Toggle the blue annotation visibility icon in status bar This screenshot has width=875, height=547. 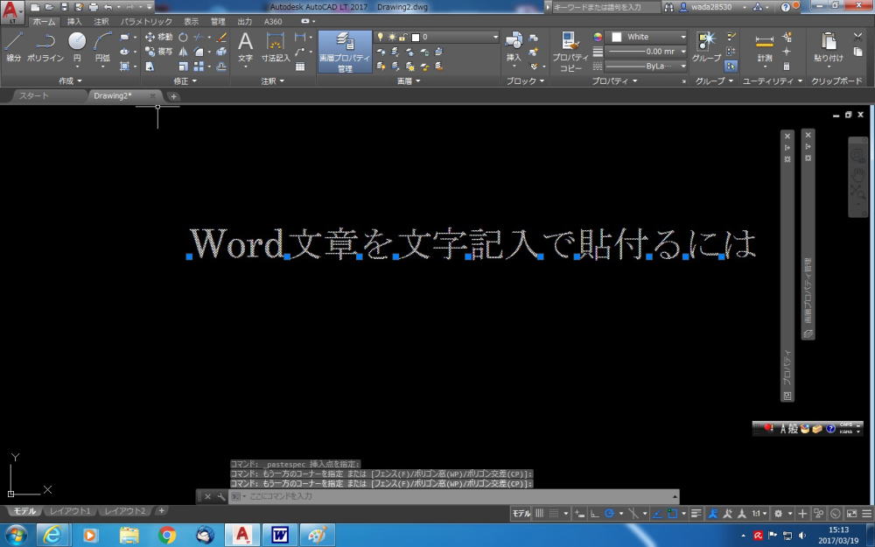[712, 514]
